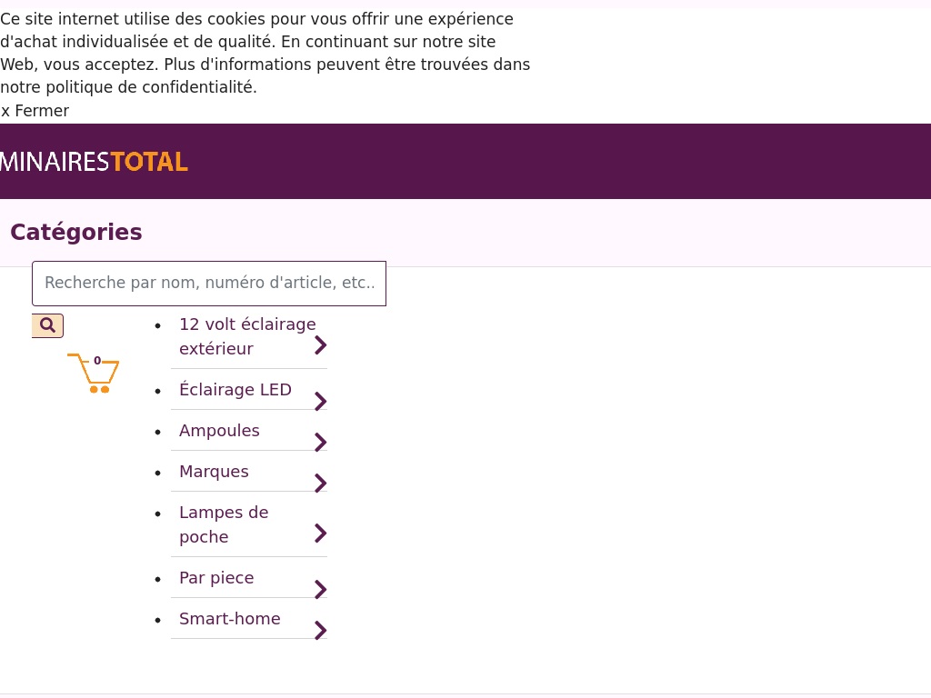
Task: Expand the Ampoules chevron arrow
Action: point(320,443)
